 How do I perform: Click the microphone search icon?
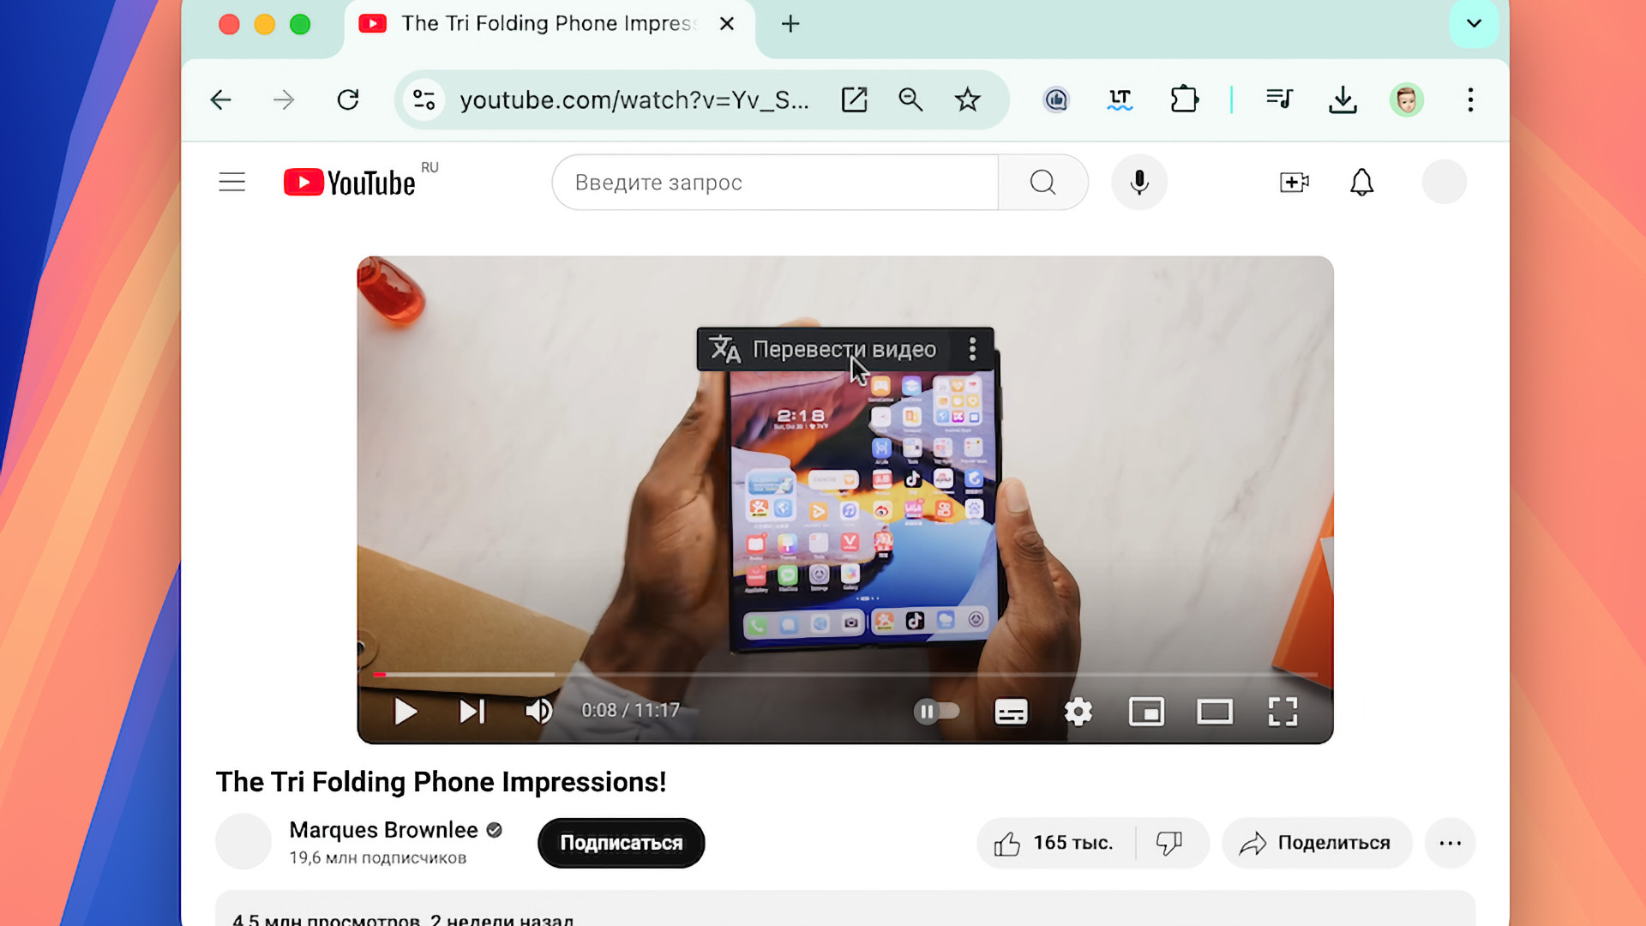(1139, 182)
